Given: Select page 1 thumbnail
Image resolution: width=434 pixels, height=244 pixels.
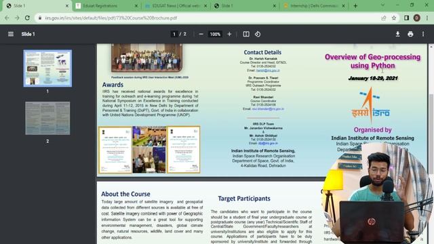Looking at the screenshot, I should [x=47, y=68].
